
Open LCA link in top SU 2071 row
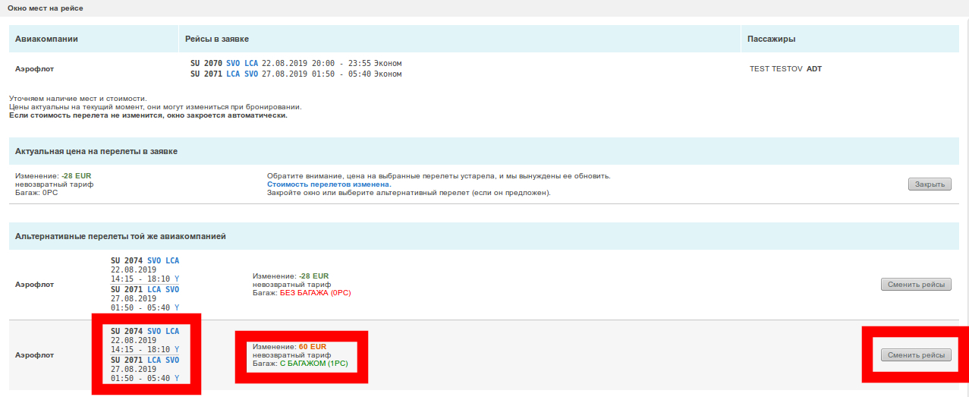click(x=234, y=74)
